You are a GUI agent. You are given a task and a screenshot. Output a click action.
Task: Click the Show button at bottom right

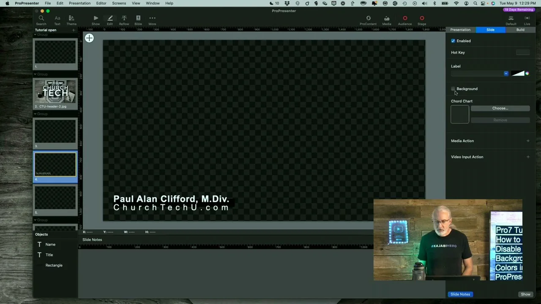tap(525, 294)
